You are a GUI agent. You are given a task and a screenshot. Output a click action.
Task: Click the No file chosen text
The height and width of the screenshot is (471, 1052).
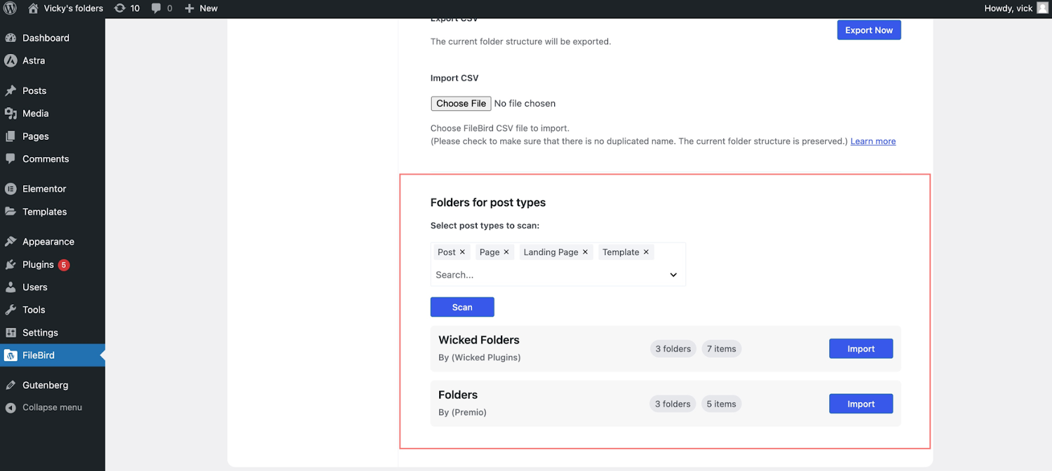tap(525, 104)
